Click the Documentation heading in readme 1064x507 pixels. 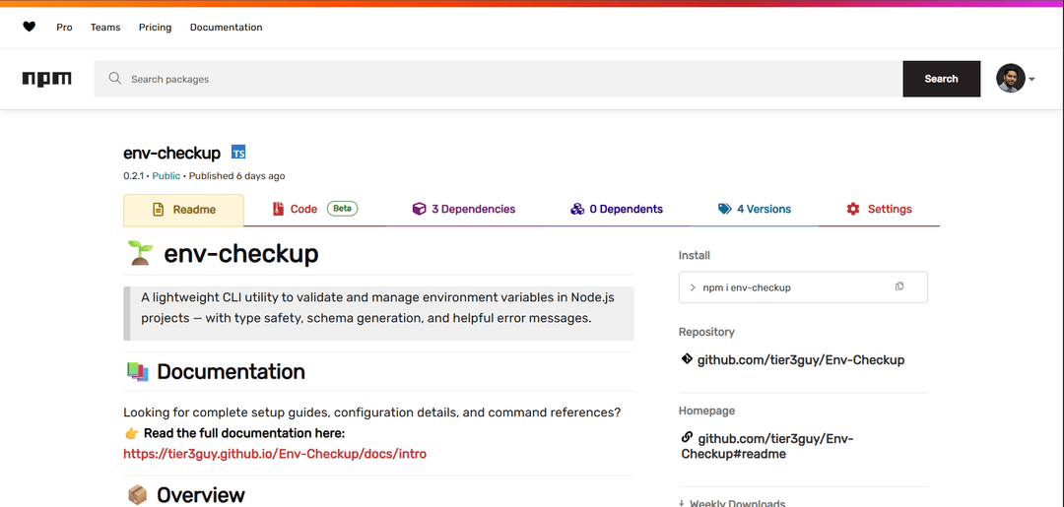[231, 371]
